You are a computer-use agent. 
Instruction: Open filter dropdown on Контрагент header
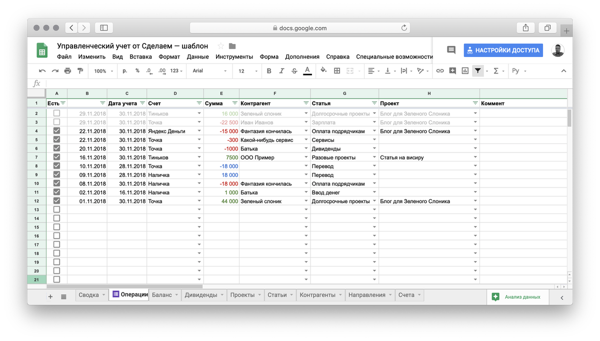[306, 103]
